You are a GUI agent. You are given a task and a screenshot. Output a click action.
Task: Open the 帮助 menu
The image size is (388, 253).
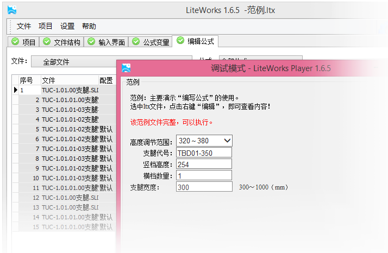pos(89,26)
